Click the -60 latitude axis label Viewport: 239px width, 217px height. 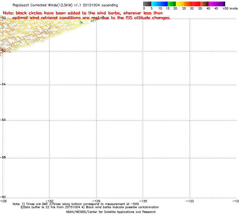(3, 197)
